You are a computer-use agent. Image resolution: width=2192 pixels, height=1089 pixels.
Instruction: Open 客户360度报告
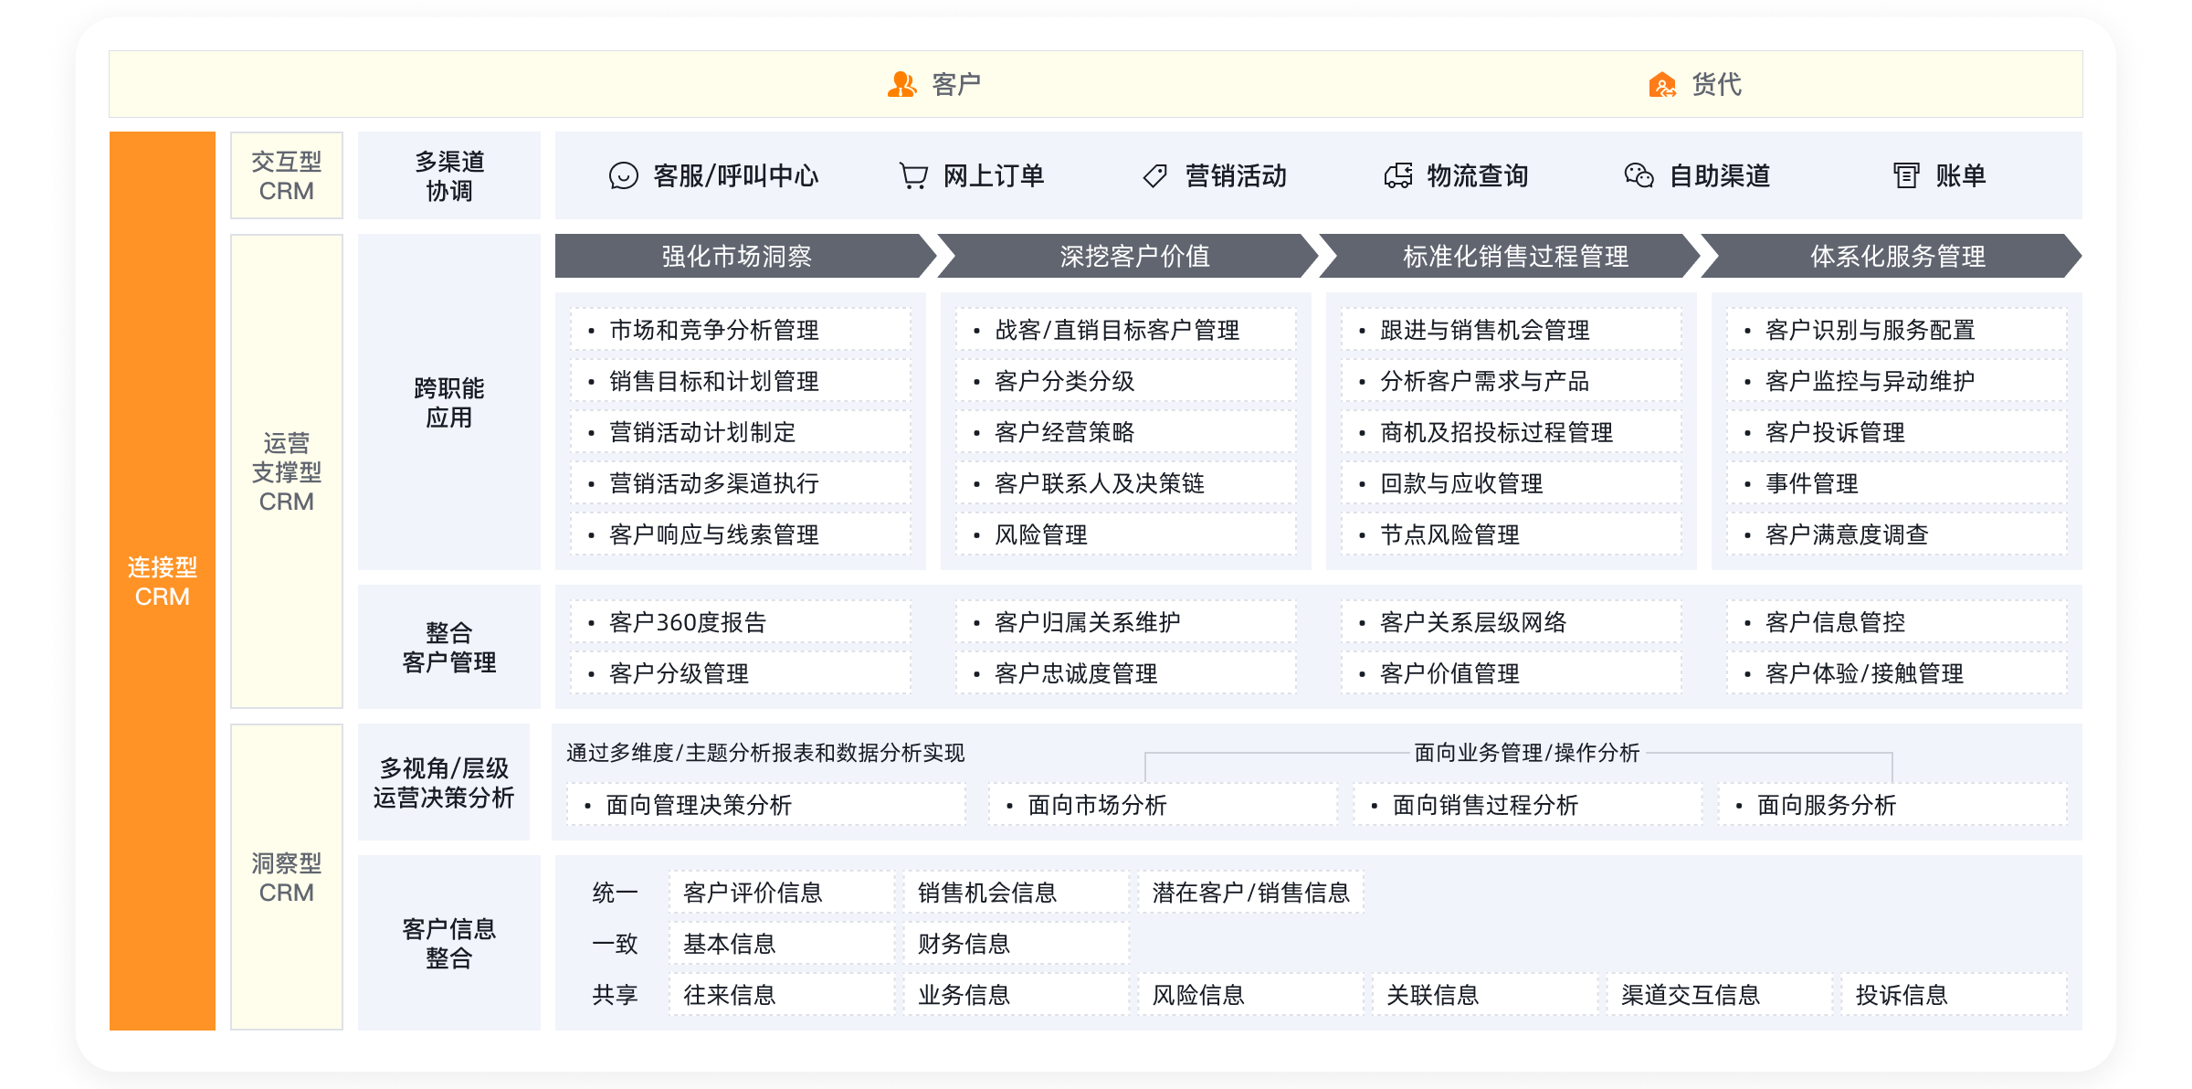(690, 622)
